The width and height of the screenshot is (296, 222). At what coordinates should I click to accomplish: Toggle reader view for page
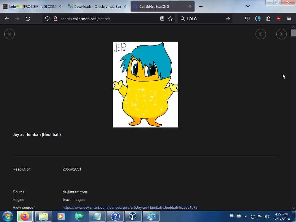(x=162, y=19)
